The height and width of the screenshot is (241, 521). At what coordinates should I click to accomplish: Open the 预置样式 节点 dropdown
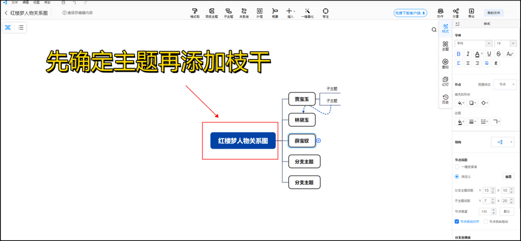[x=505, y=84]
